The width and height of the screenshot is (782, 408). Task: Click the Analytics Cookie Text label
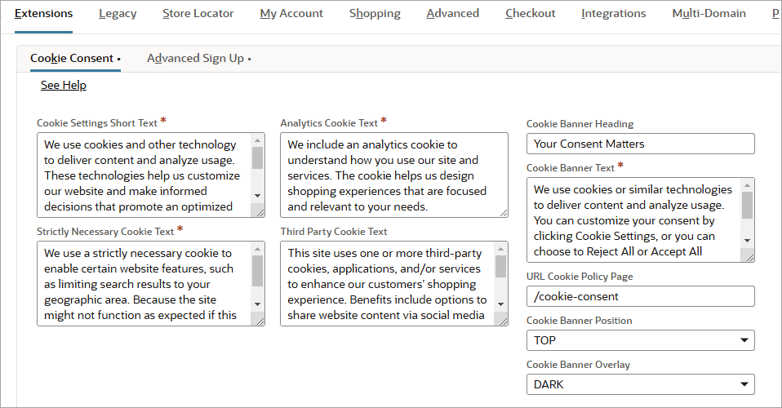329,122
